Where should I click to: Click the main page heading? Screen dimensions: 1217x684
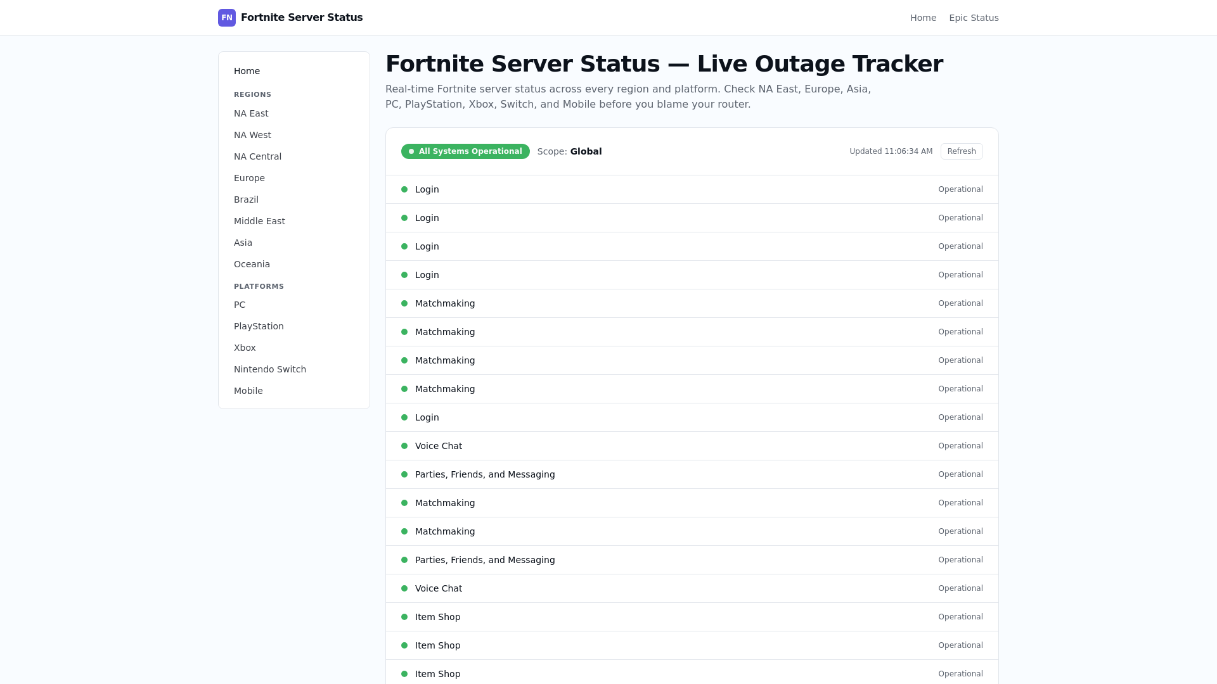664,64
